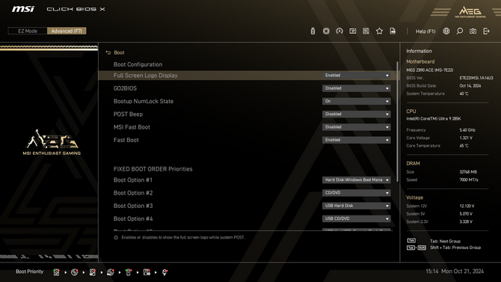Select the Full Screen Logo Display row label
The width and height of the screenshot is (501, 282).
click(x=145, y=76)
